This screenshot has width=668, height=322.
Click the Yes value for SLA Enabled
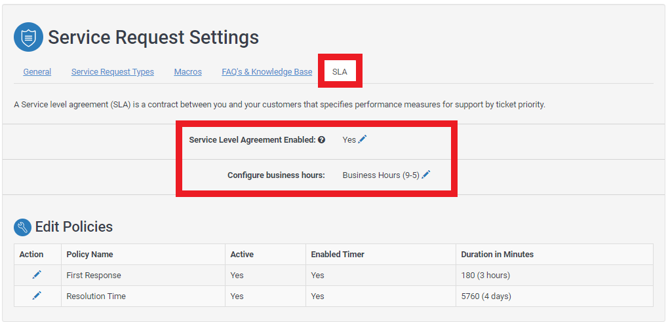click(x=349, y=139)
